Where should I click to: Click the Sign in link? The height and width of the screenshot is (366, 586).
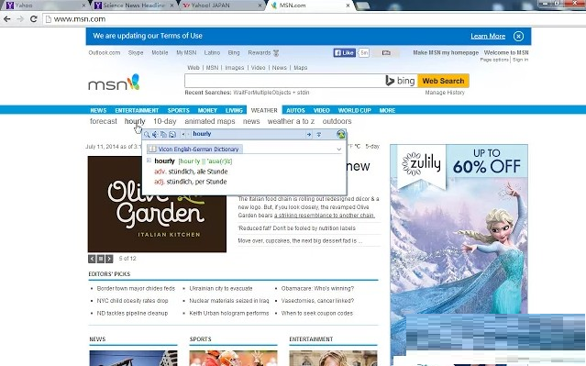(520, 60)
